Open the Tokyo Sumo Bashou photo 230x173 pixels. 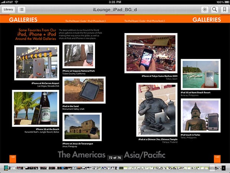151,53
